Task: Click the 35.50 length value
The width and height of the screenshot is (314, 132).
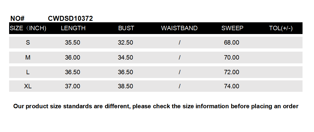Action: point(73,43)
